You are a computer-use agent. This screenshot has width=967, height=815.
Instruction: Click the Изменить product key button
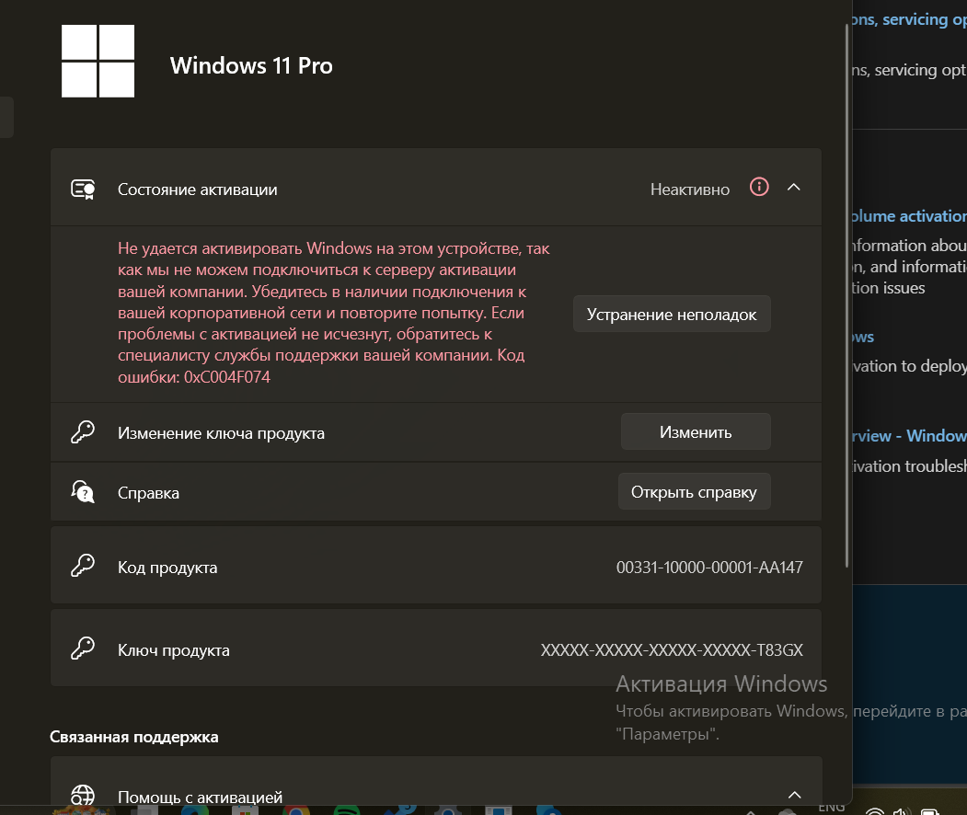click(696, 432)
